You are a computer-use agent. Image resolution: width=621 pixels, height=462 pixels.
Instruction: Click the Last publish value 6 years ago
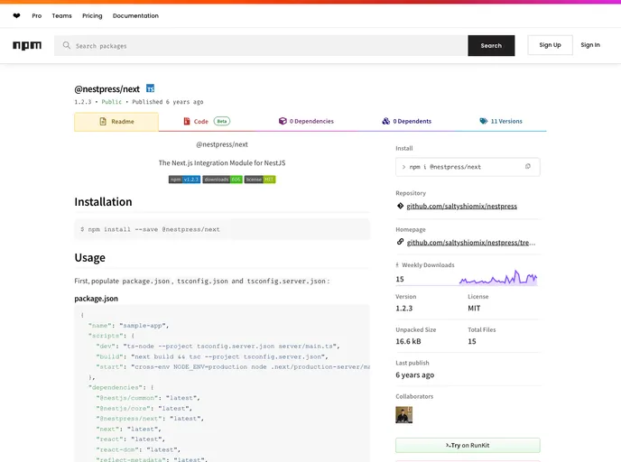(415, 374)
